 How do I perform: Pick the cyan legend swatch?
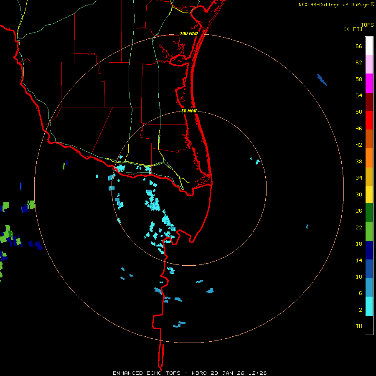click(369, 306)
